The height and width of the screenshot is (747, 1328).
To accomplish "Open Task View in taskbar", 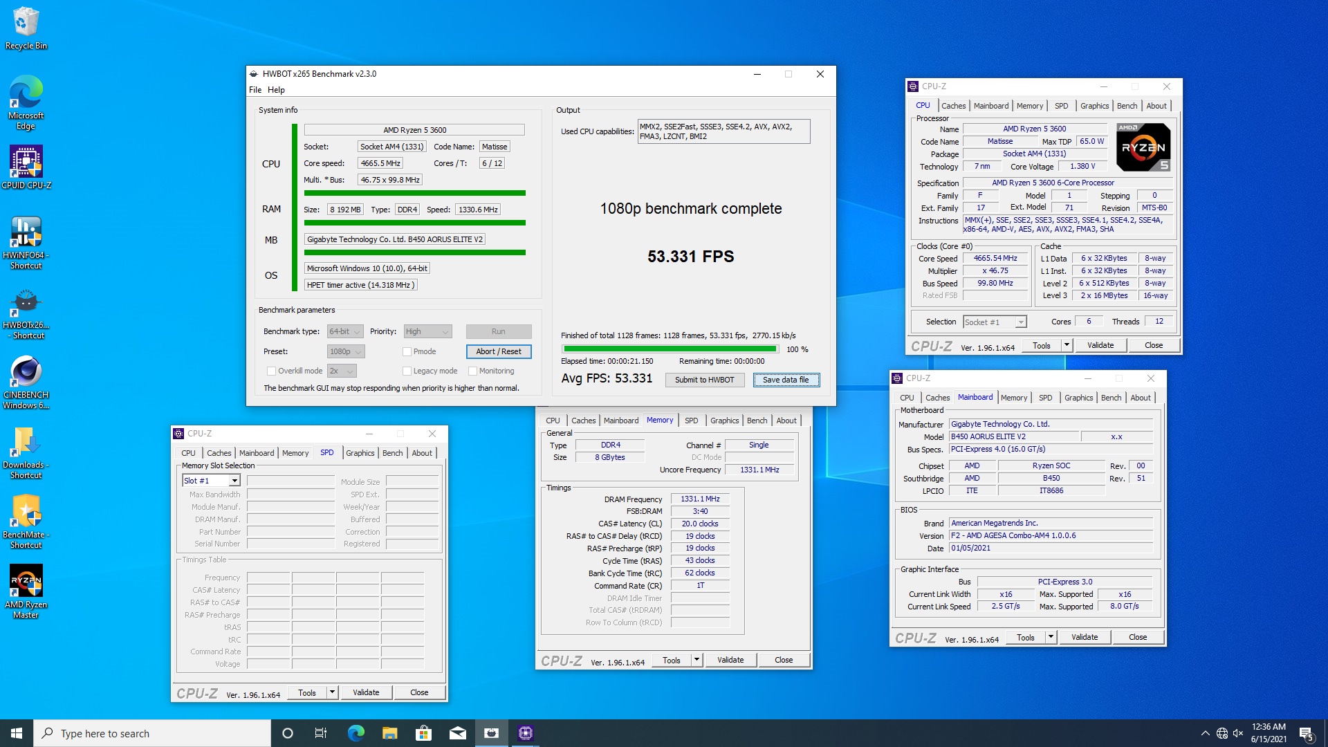I will pyautogui.click(x=321, y=733).
